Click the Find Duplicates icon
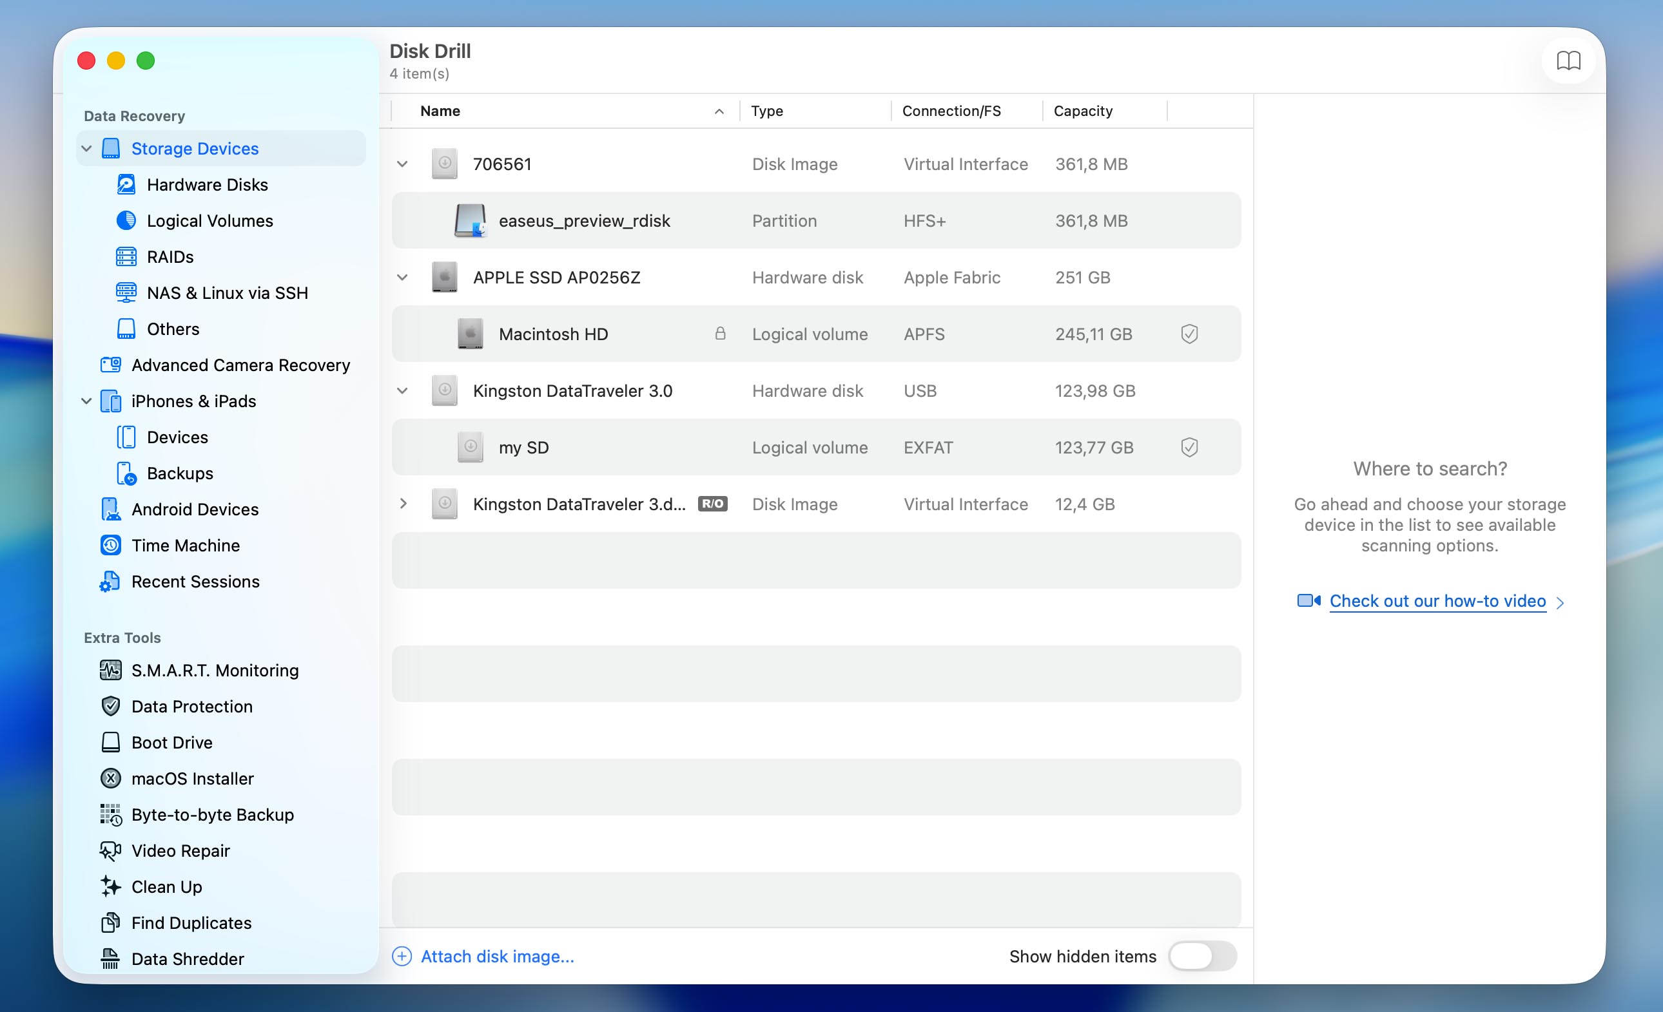This screenshot has height=1012, width=1663. click(111, 923)
